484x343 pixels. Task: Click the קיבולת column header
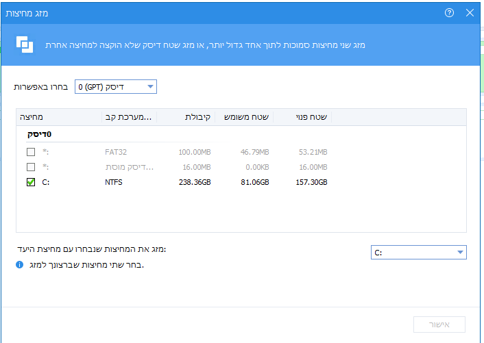point(199,117)
